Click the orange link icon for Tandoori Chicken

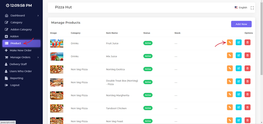tap(230, 107)
